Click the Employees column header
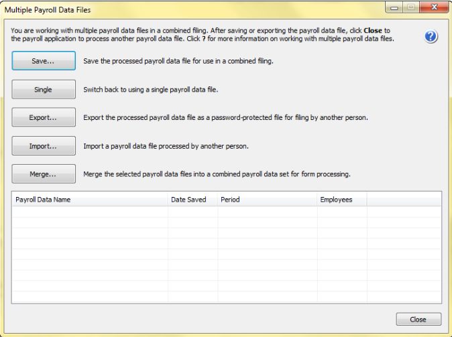 point(341,200)
